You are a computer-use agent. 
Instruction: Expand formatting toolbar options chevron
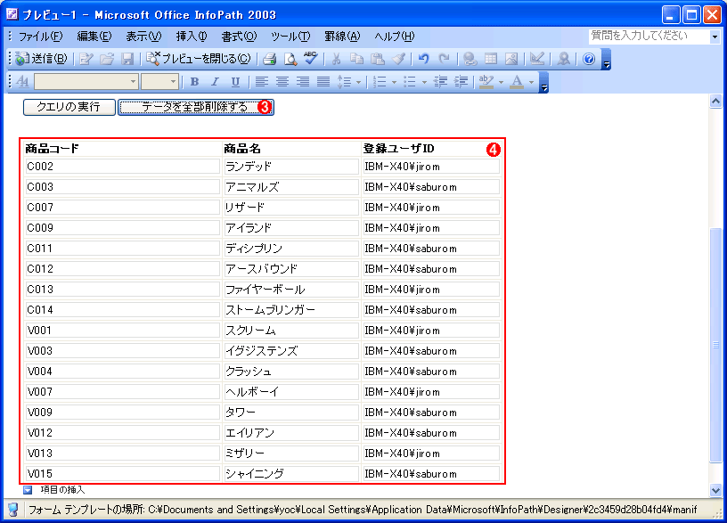coord(544,82)
